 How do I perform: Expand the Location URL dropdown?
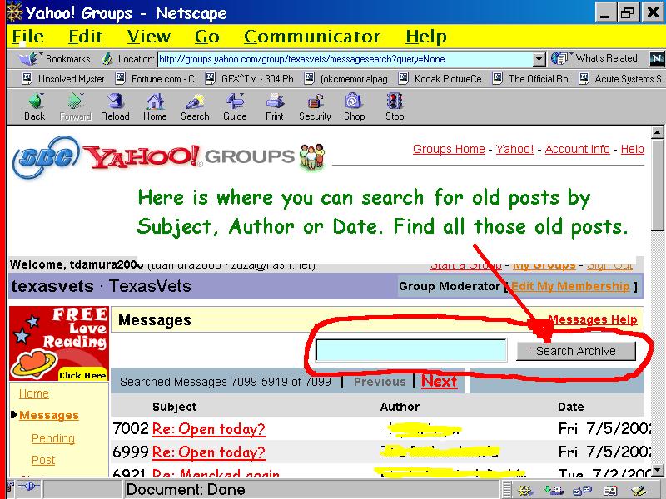click(x=539, y=59)
